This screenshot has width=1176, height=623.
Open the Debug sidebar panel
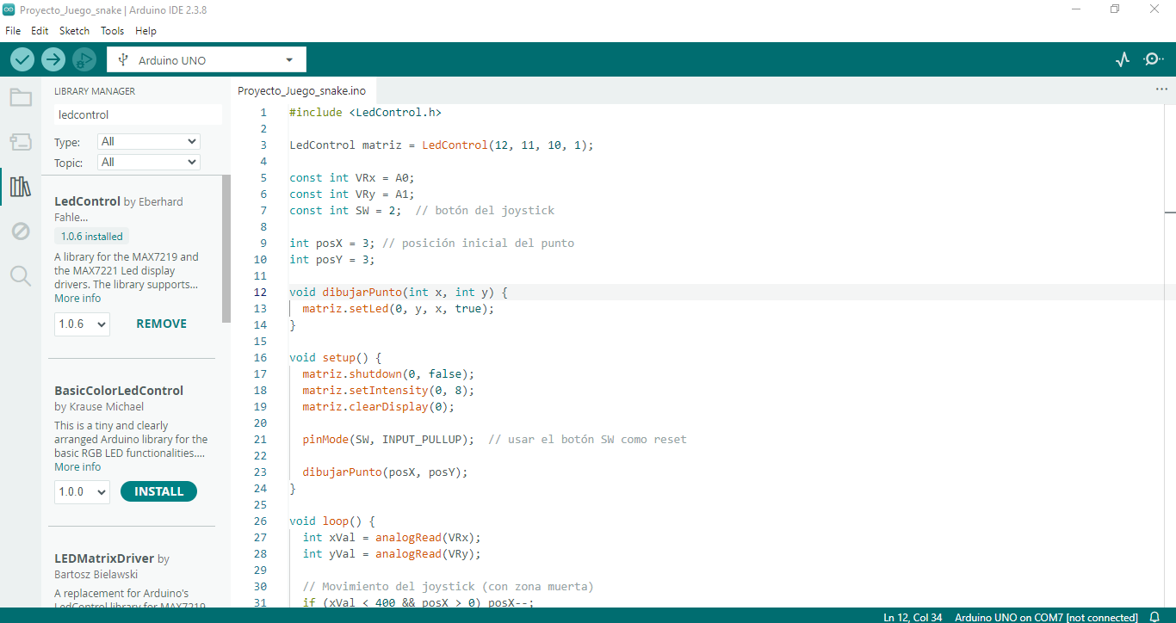pyautogui.click(x=21, y=231)
